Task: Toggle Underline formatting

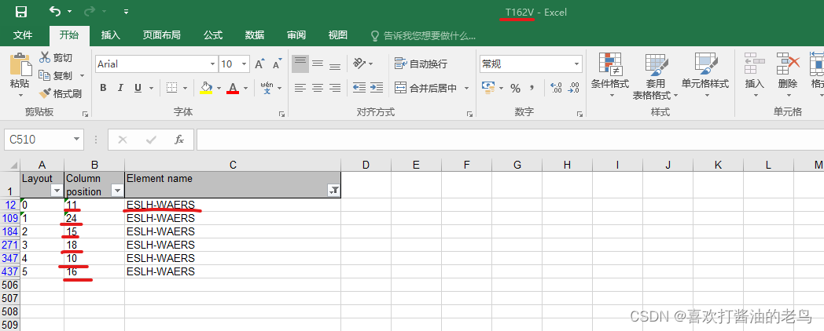Action: coord(138,88)
